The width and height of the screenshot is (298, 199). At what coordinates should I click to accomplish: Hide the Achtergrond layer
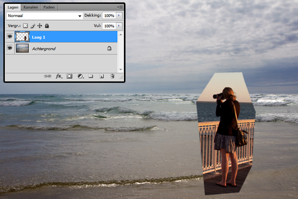10,48
